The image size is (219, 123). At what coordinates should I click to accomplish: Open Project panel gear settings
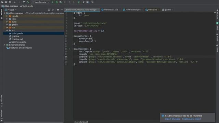click(58, 10)
